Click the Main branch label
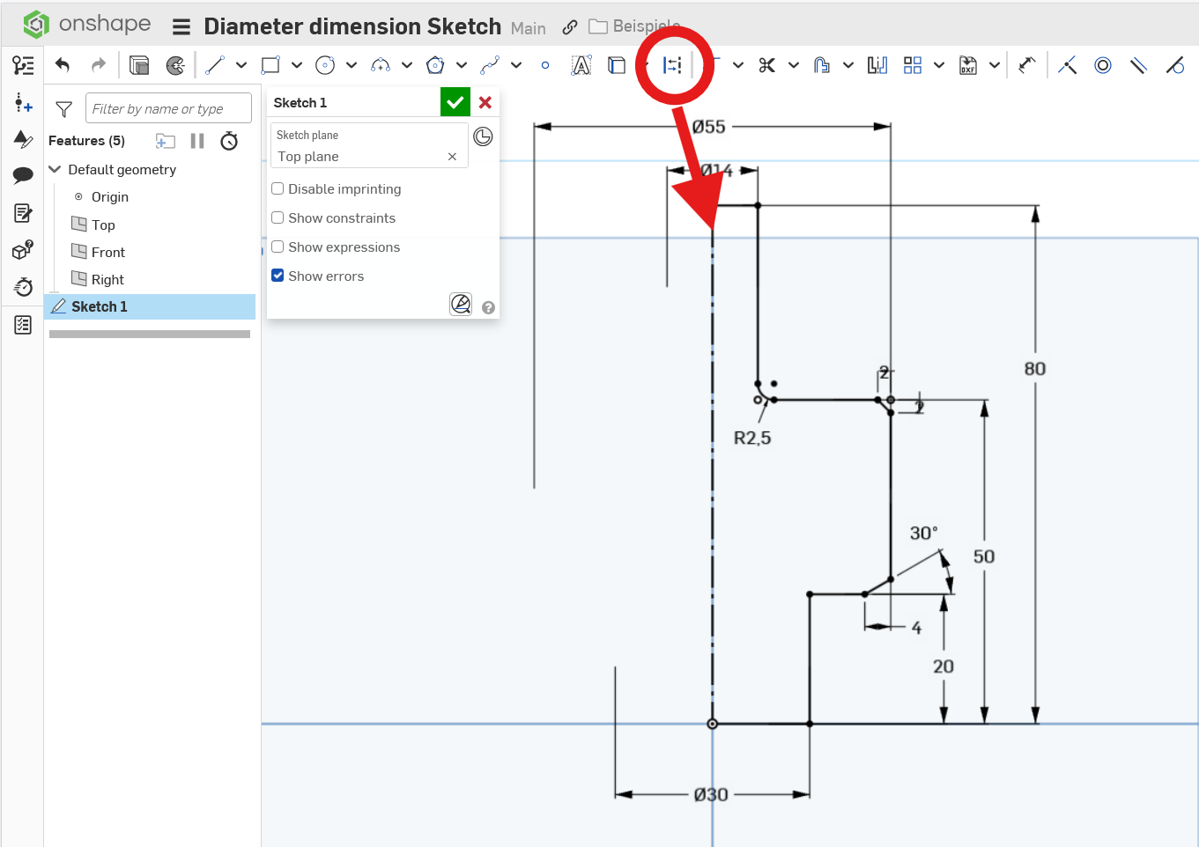Screen dimensions: 1199x847 click(x=529, y=28)
